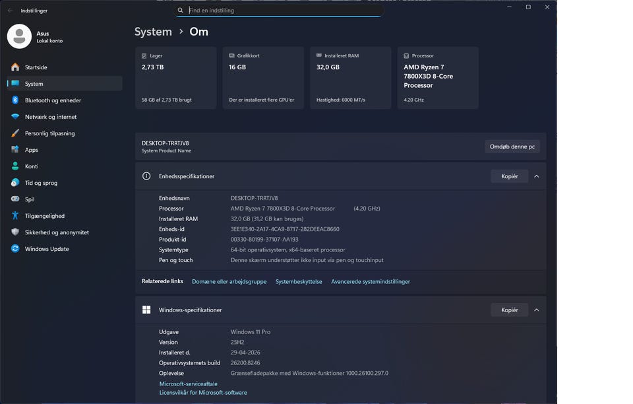Click the Grafikkort card icon
This screenshot has height=404, width=633.
231,55
